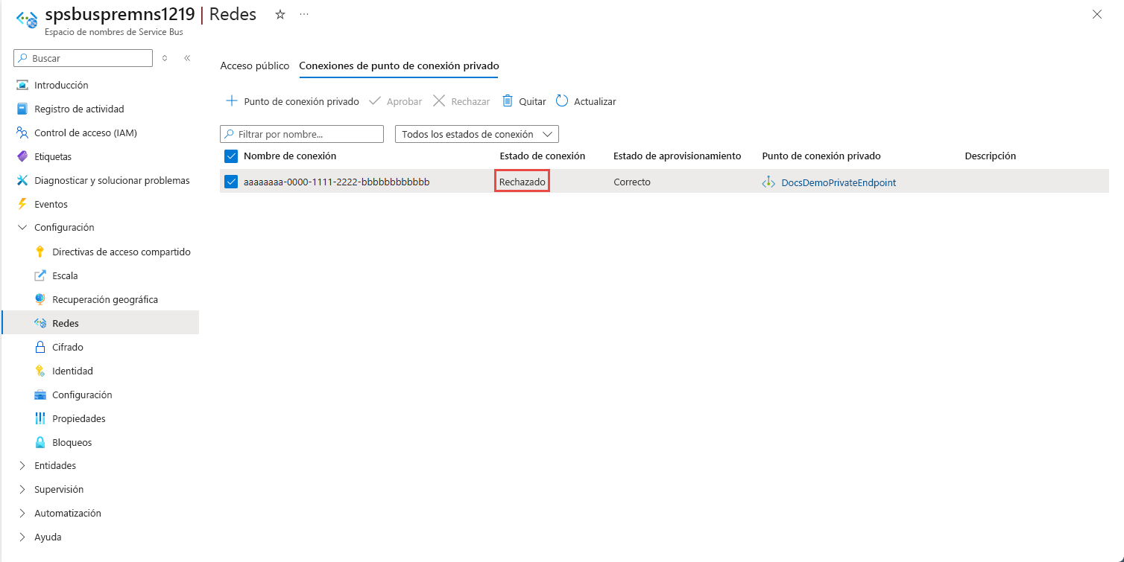Click the Buscar search field in sidebar

point(83,58)
